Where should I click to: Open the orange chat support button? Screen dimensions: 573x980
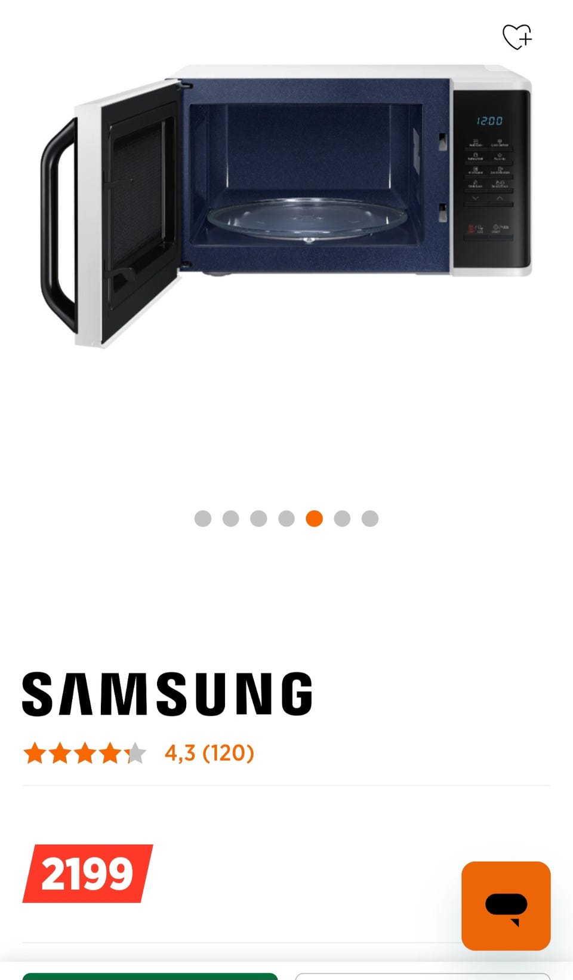point(506,906)
